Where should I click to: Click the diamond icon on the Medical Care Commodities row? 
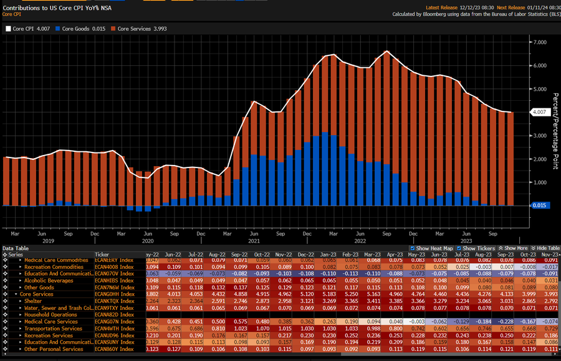tap(5, 260)
